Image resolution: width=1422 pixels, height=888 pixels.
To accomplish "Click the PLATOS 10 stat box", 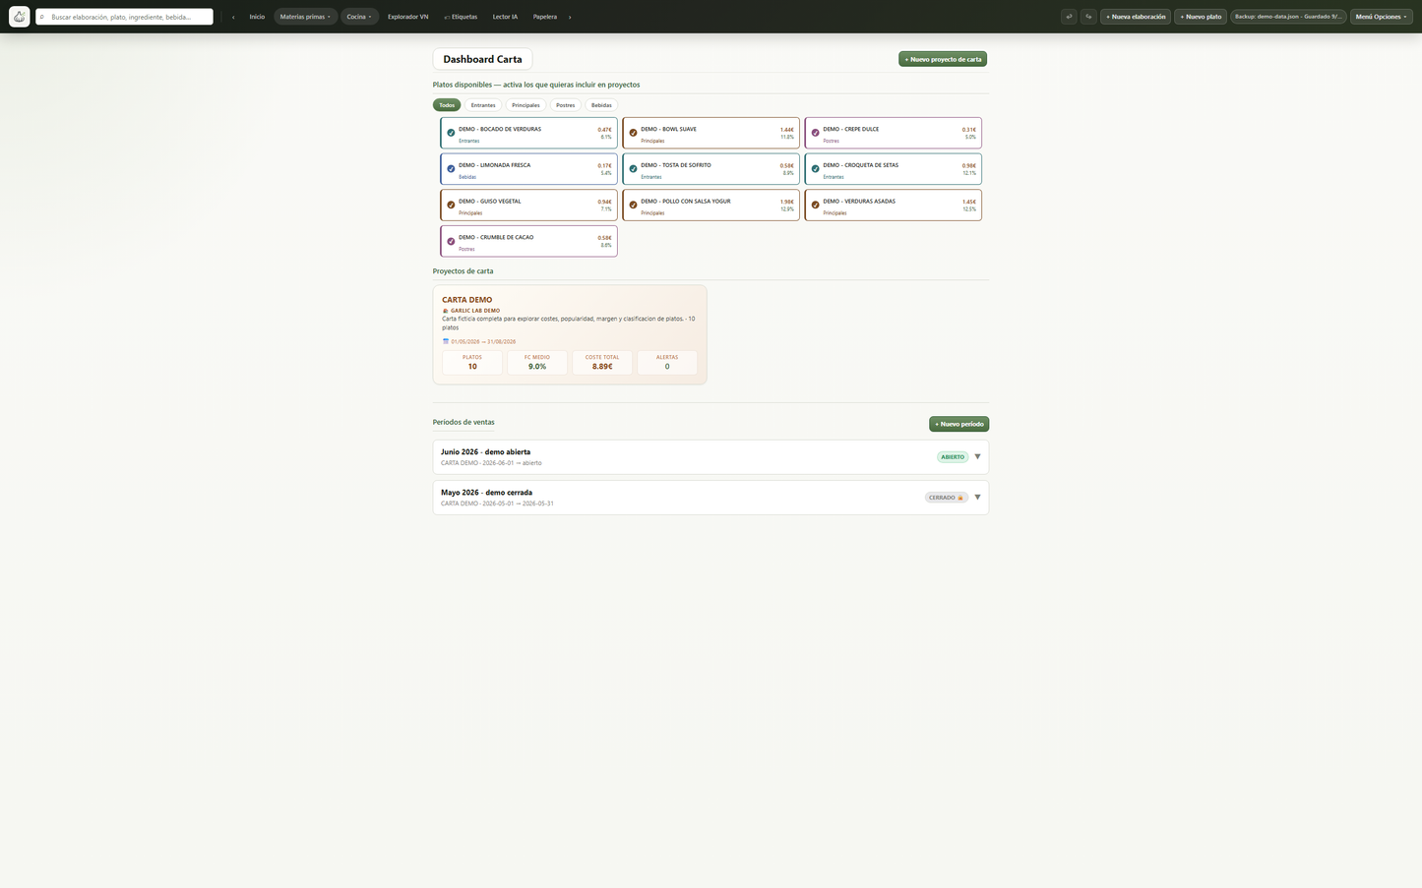I will 472,362.
